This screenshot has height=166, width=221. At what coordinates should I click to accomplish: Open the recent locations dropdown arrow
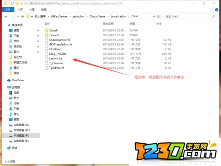coord(18,17)
